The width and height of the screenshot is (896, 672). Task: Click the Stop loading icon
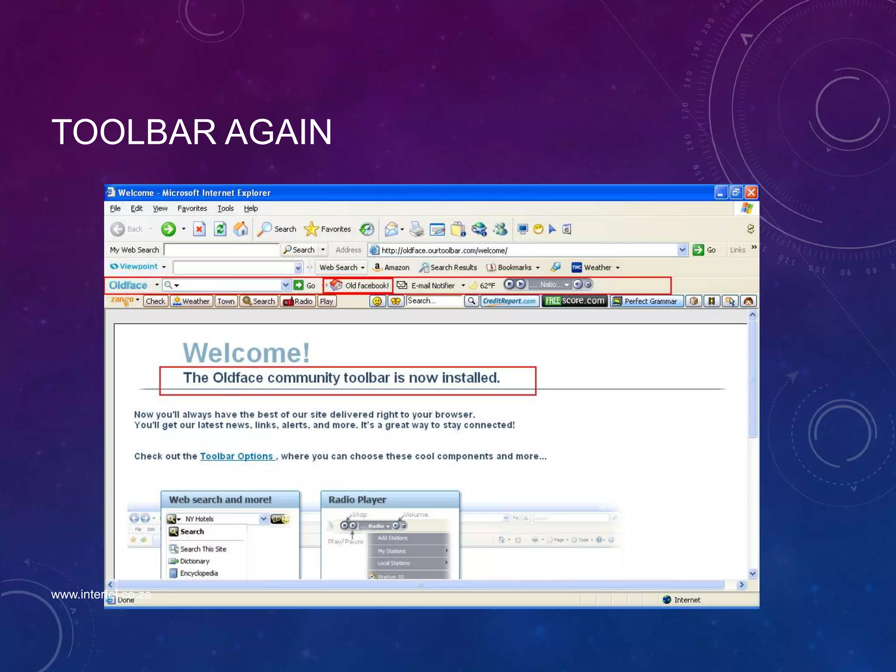(199, 229)
